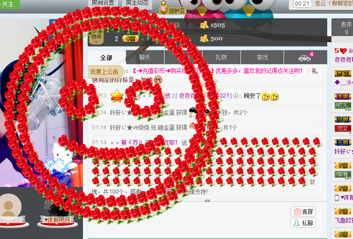This screenshot has width=353, height=239.
Task: Collapse the chat panel divider handle
Action: pos(207,201)
